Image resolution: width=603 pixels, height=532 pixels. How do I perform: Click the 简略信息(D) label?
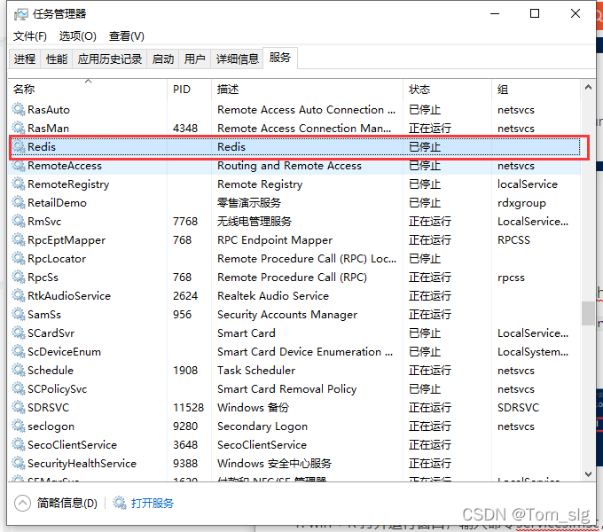(x=67, y=503)
